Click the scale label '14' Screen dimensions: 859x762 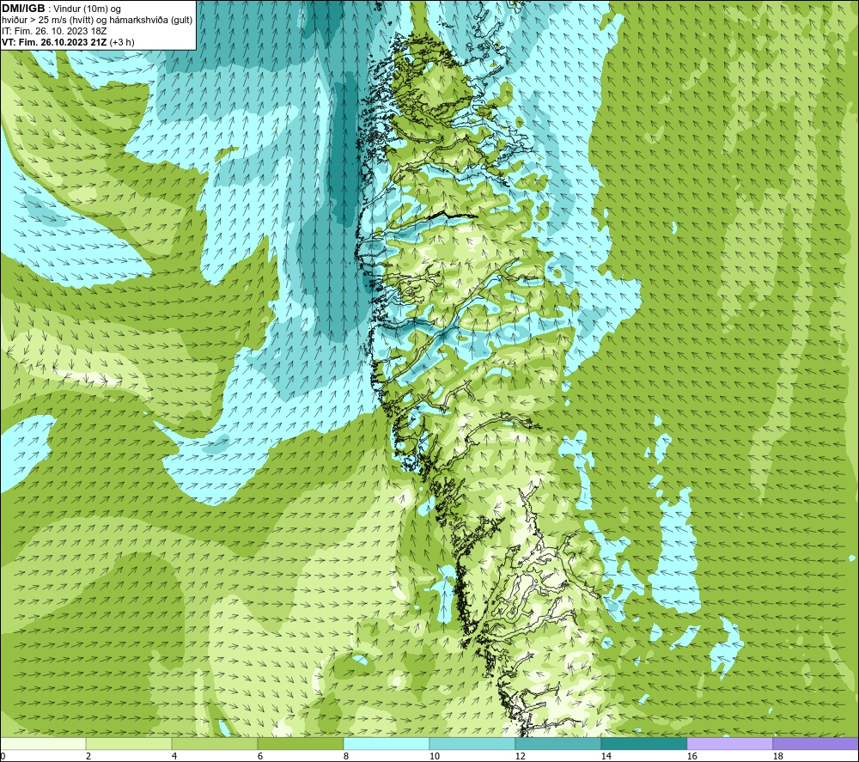pyautogui.click(x=606, y=757)
